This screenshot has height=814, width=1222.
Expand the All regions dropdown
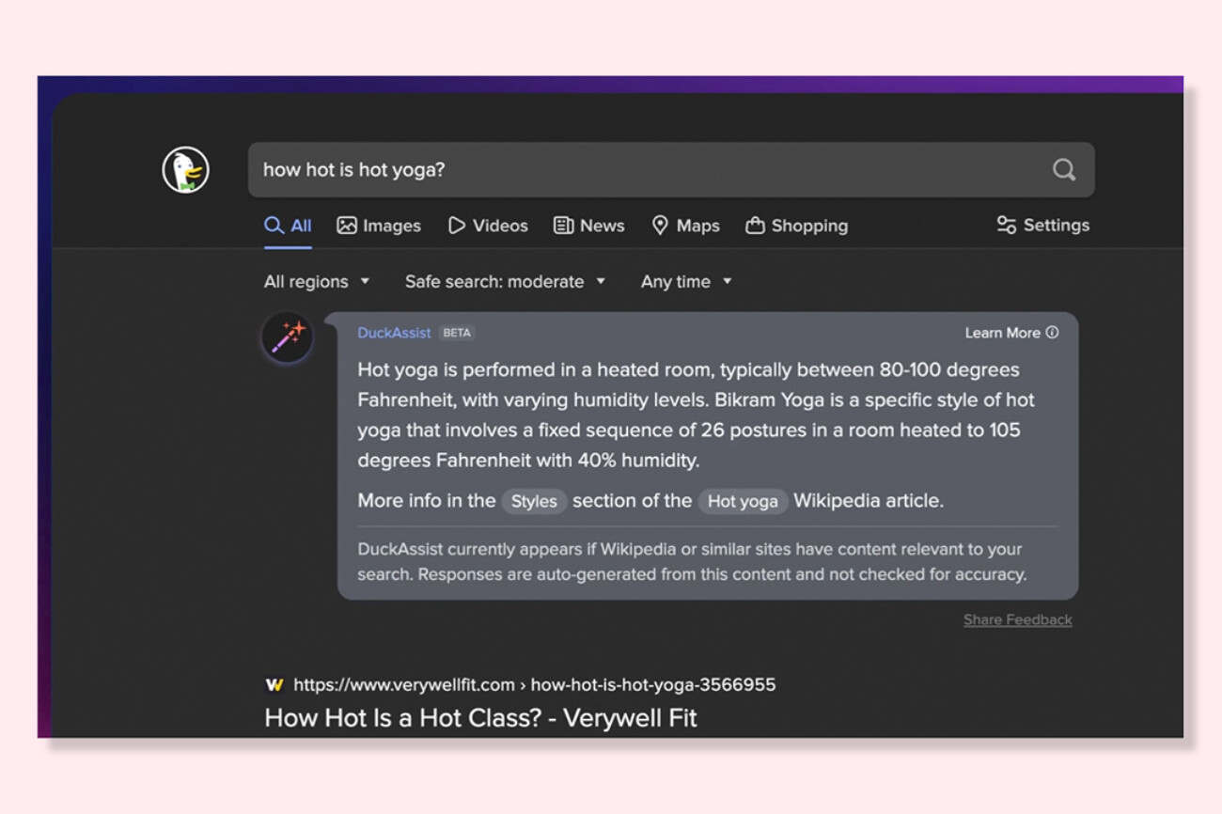click(317, 281)
